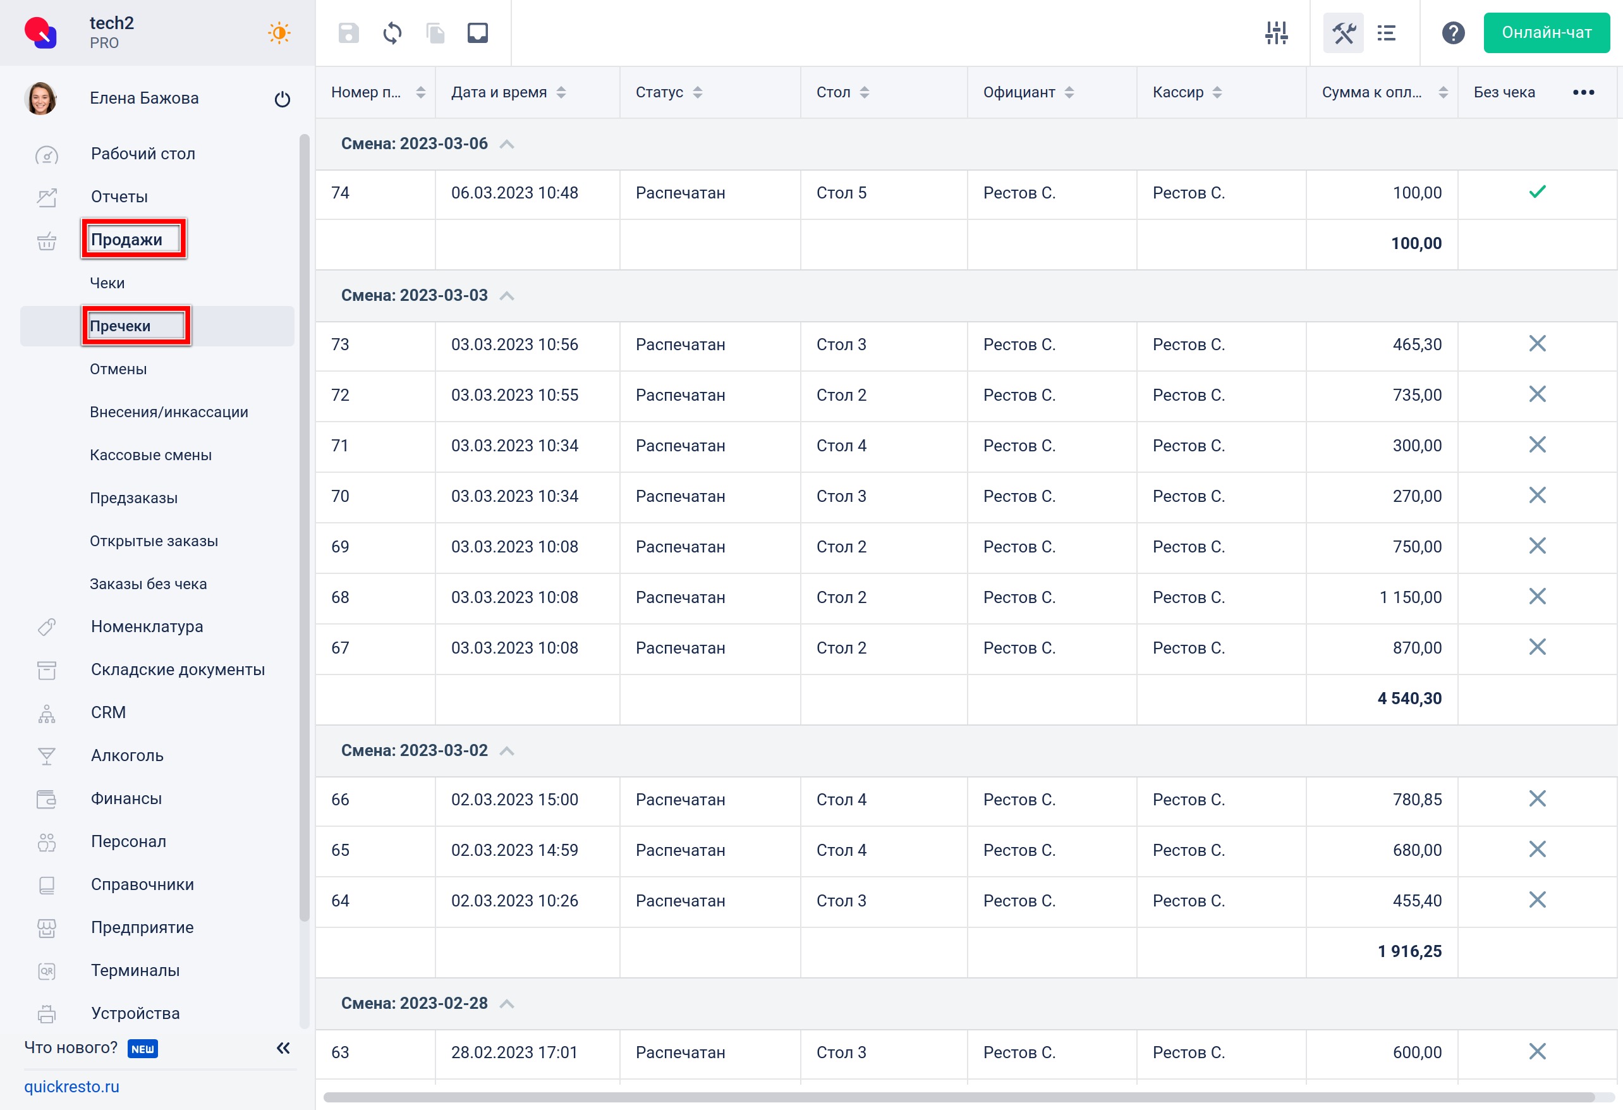
Task: Click the Финансы wallet icon
Action: (x=47, y=799)
